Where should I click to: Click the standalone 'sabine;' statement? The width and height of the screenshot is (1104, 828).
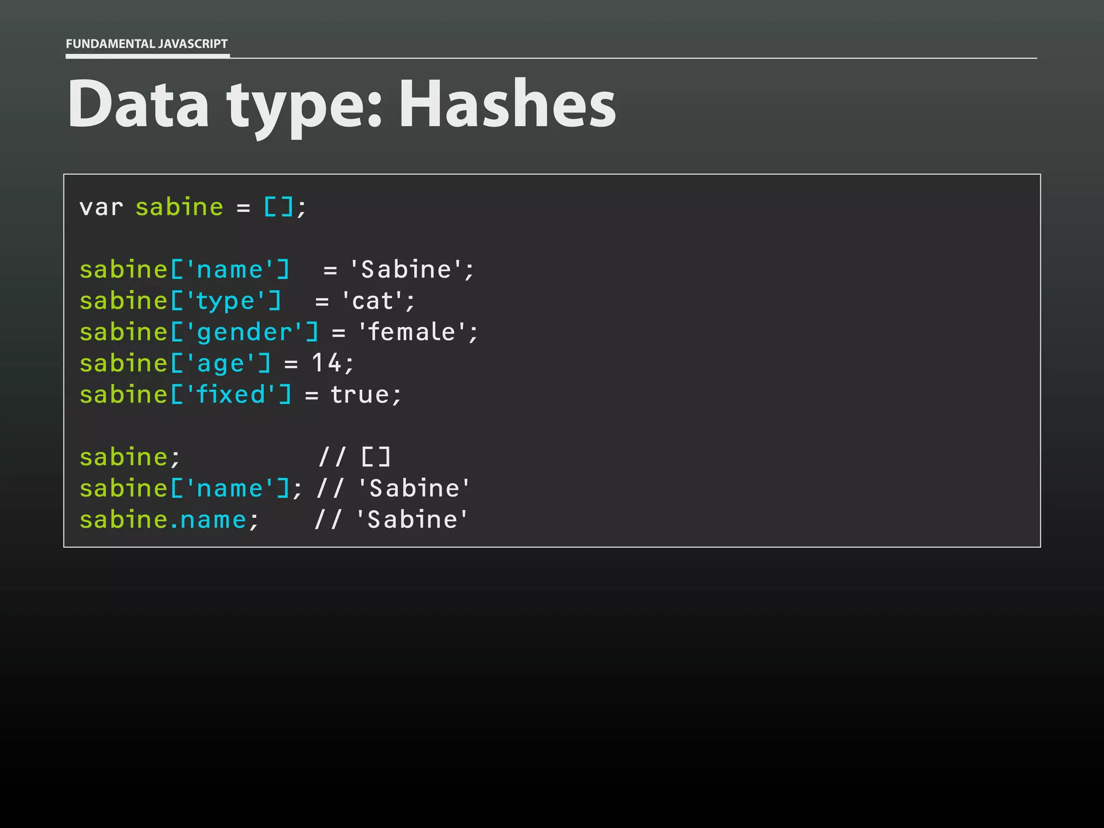click(x=130, y=457)
